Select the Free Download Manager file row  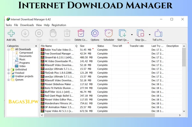[x=111, y=53]
